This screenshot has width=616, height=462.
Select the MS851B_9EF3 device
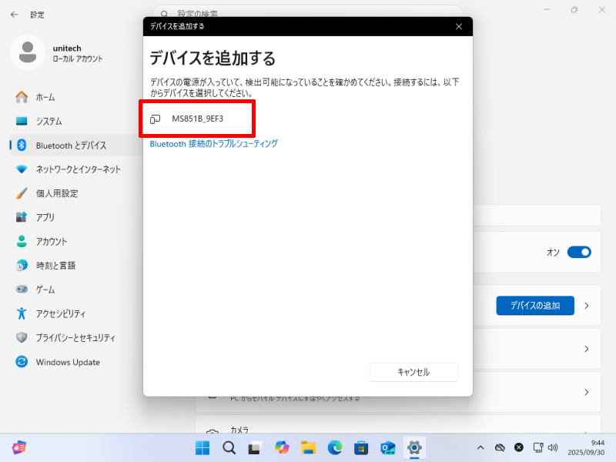196,119
